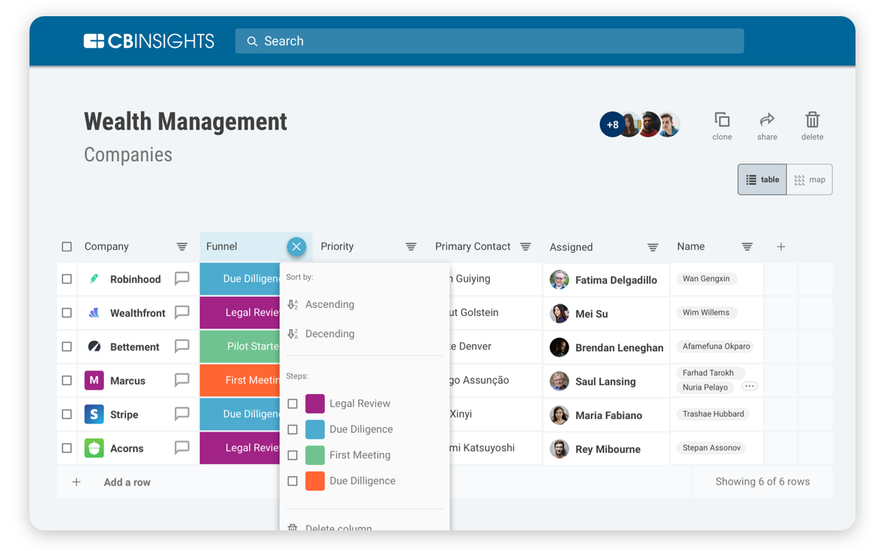Click the search magnifier icon
The width and height of the screenshot is (885, 551).
click(x=252, y=41)
